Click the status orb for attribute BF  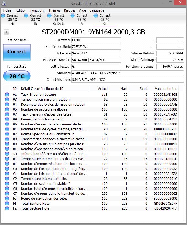point(7,164)
